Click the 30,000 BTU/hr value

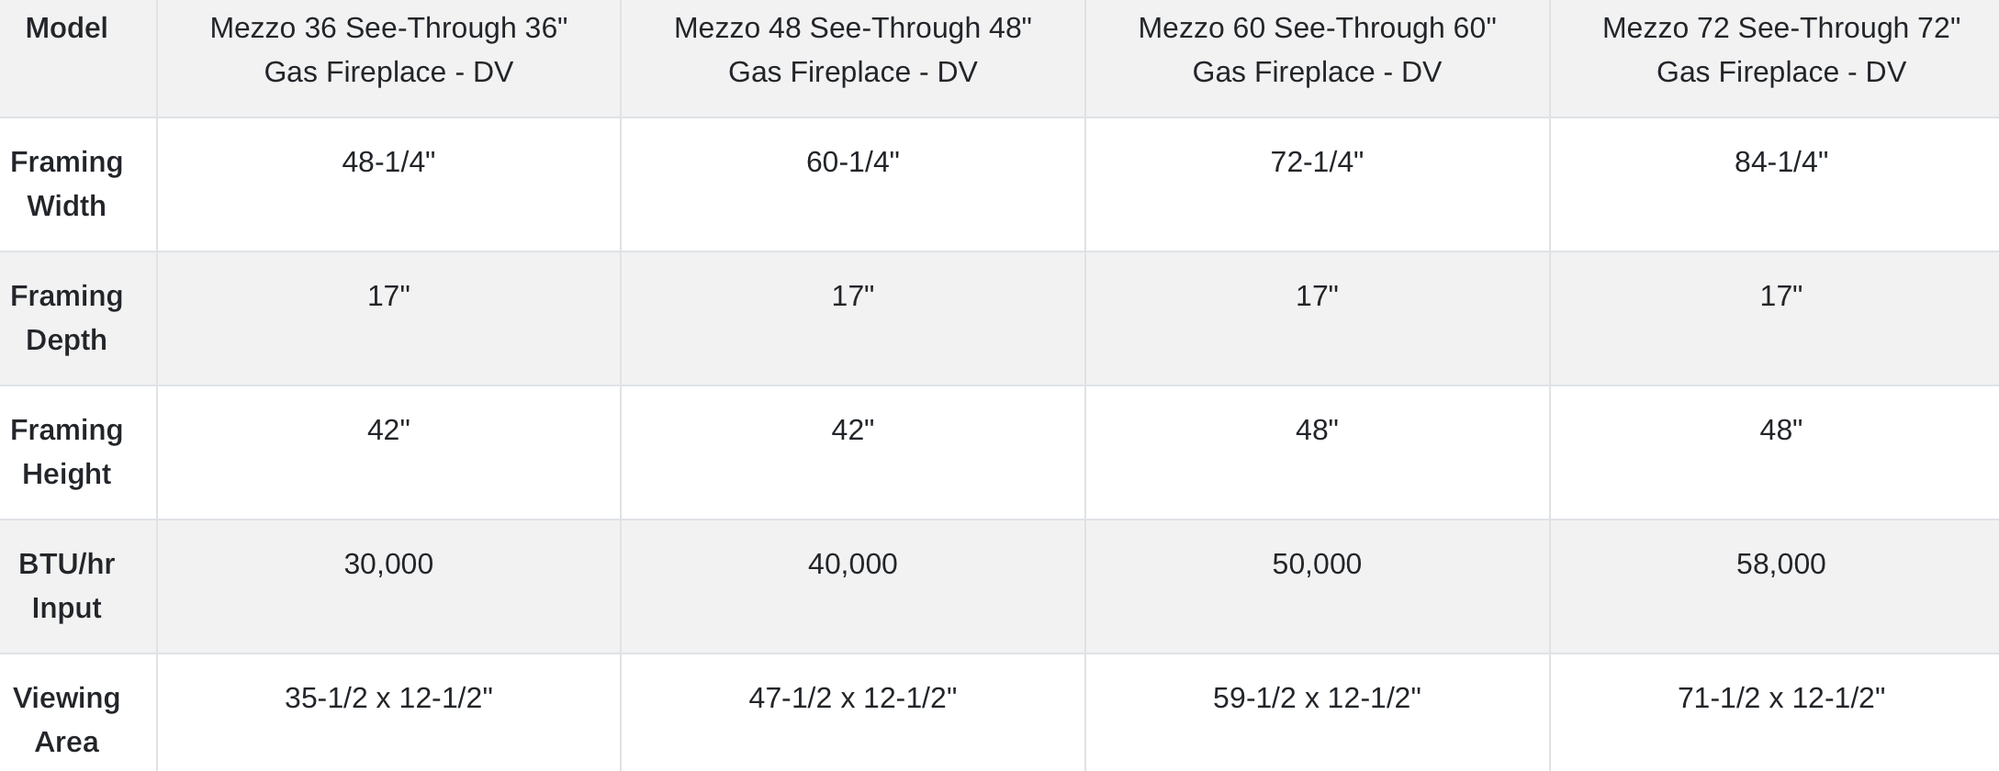(x=388, y=564)
